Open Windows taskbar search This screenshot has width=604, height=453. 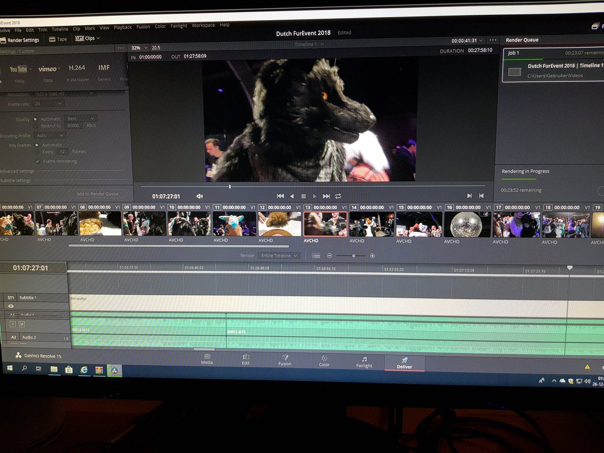(24, 368)
